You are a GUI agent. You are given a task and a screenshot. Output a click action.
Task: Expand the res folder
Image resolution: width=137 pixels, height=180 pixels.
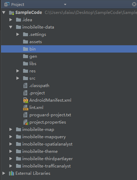coord(18,71)
